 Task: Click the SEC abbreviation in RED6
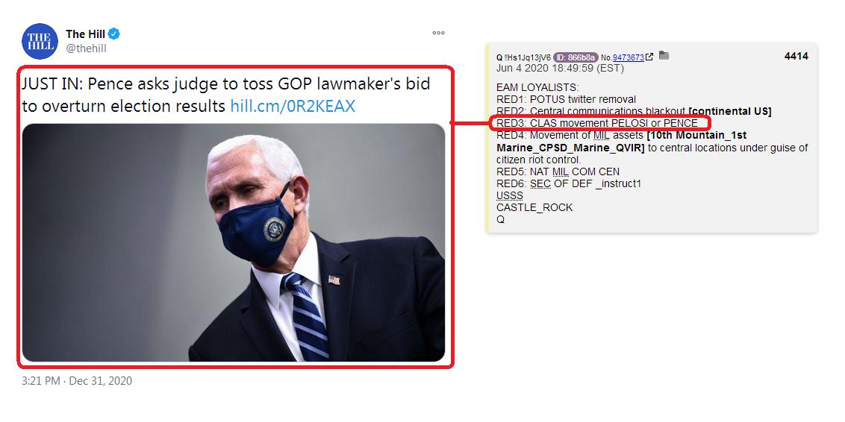pyautogui.click(x=540, y=183)
